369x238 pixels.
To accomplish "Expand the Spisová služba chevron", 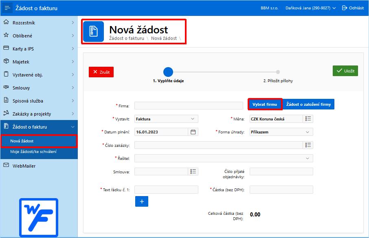I will click(x=73, y=100).
